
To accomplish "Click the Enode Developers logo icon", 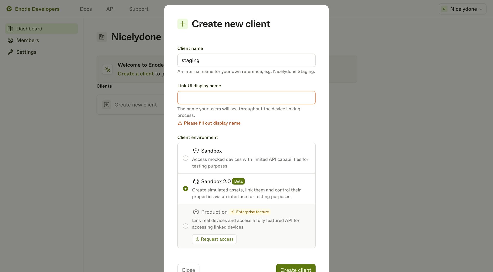I will pyautogui.click(x=9, y=9).
